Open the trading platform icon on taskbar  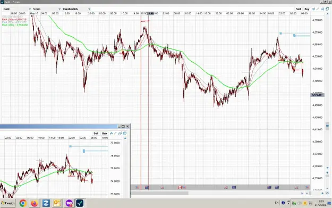click(80, 203)
